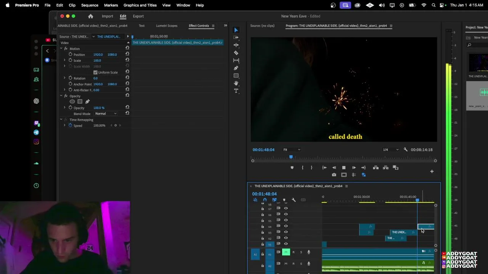Switch to the Text panel tab
The image size is (488, 274).
point(141,25)
